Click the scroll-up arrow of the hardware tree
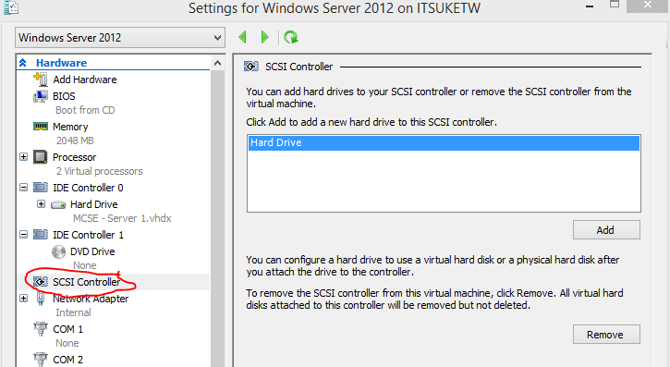Viewport: 670px width, 367px height. pyautogui.click(x=217, y=63)
